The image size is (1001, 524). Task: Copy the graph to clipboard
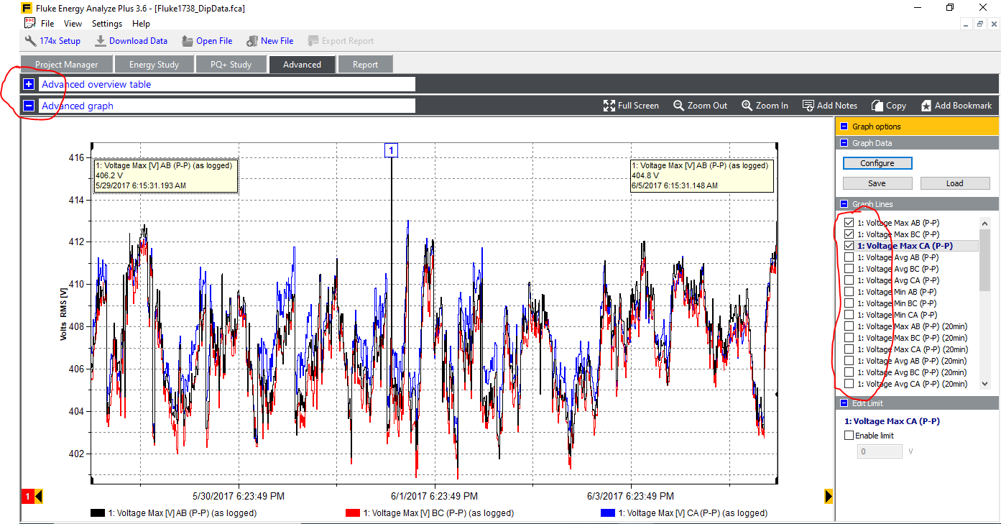(x=889, y=106)
